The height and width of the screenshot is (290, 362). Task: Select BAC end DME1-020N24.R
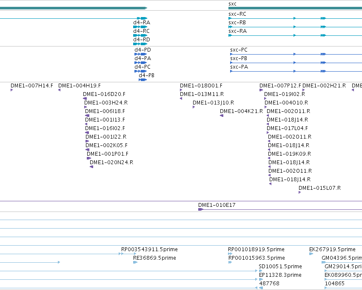click(x=111, y=162)
